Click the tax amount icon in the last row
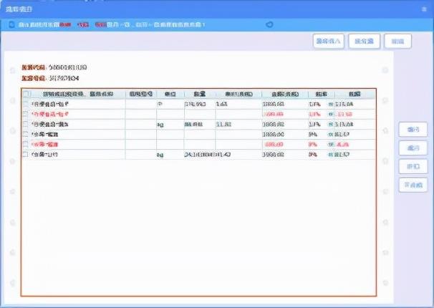 (x=331, y=154)
